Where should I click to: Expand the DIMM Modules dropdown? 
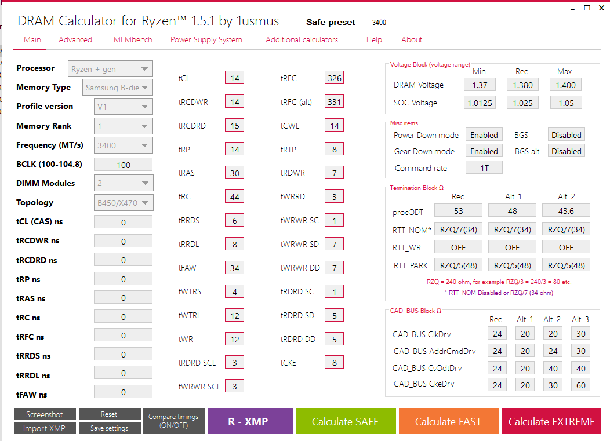click(x=124, y=183)
